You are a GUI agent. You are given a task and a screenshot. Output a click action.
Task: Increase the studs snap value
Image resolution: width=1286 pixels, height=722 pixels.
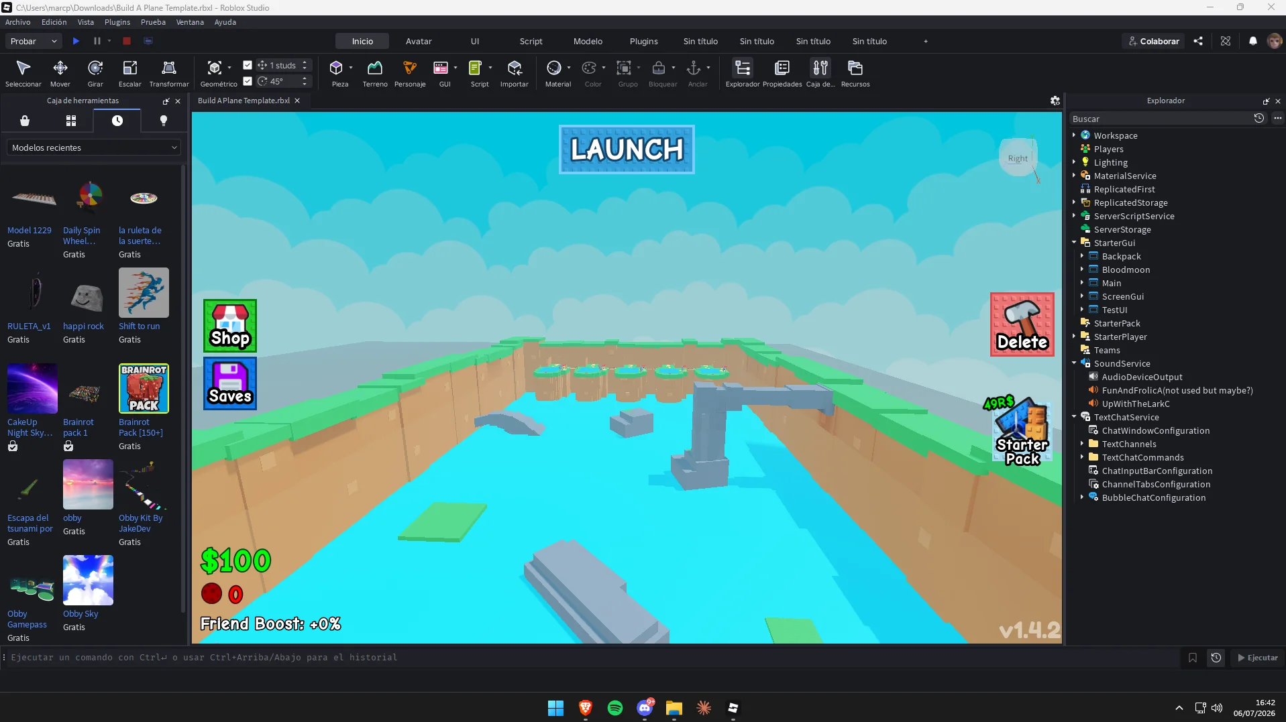[305, 62]
